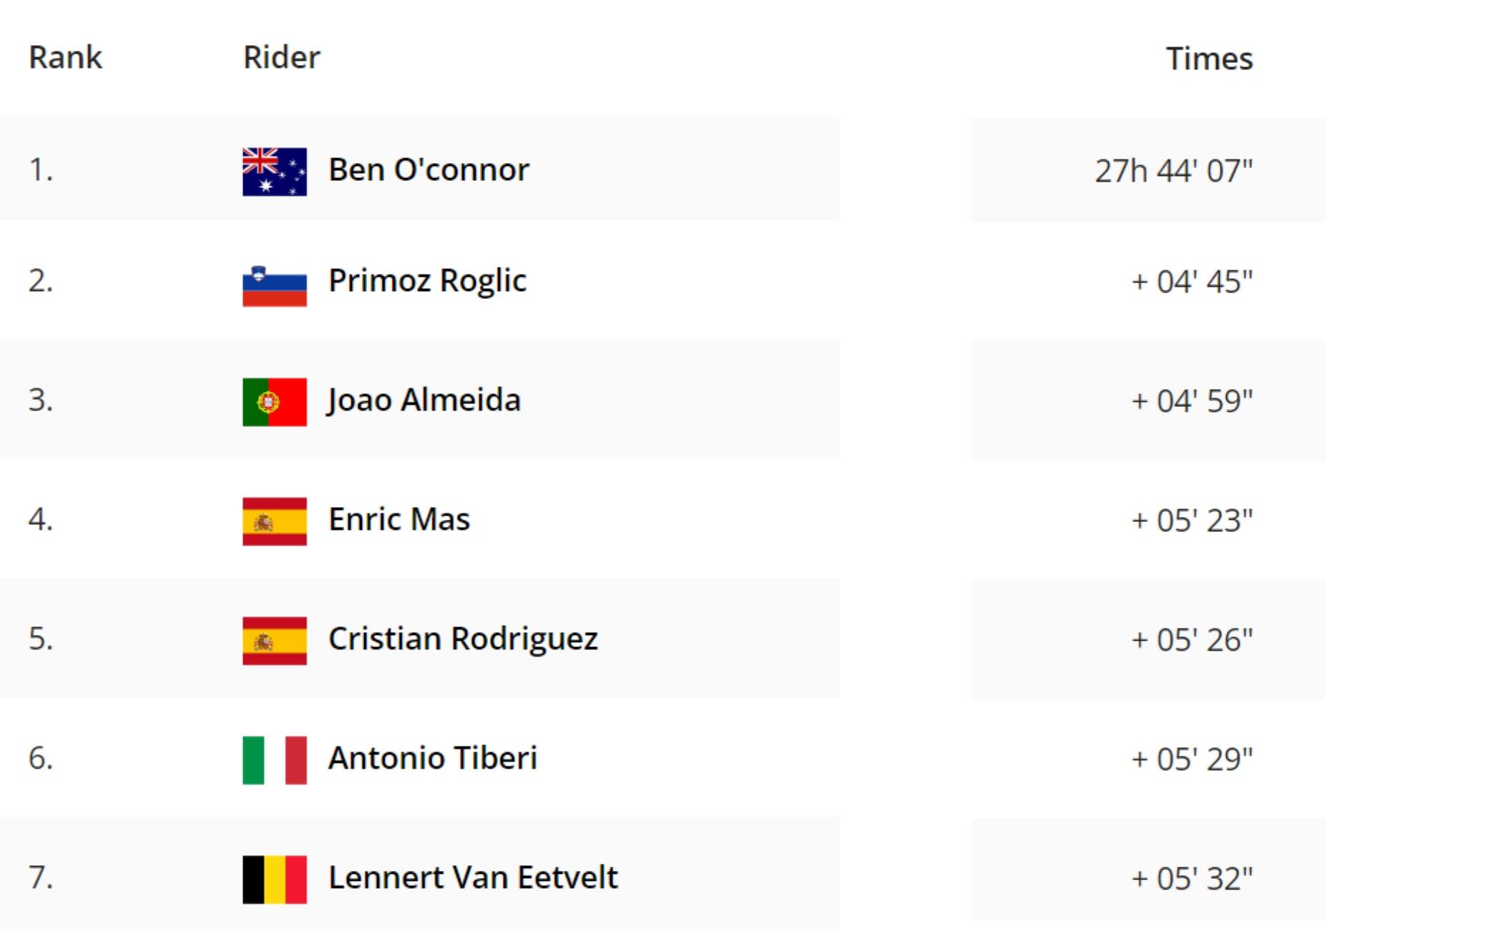Open Ben O'connor rider link
The width and height of the screenshot is (1488, 931).
coord(429,170)
